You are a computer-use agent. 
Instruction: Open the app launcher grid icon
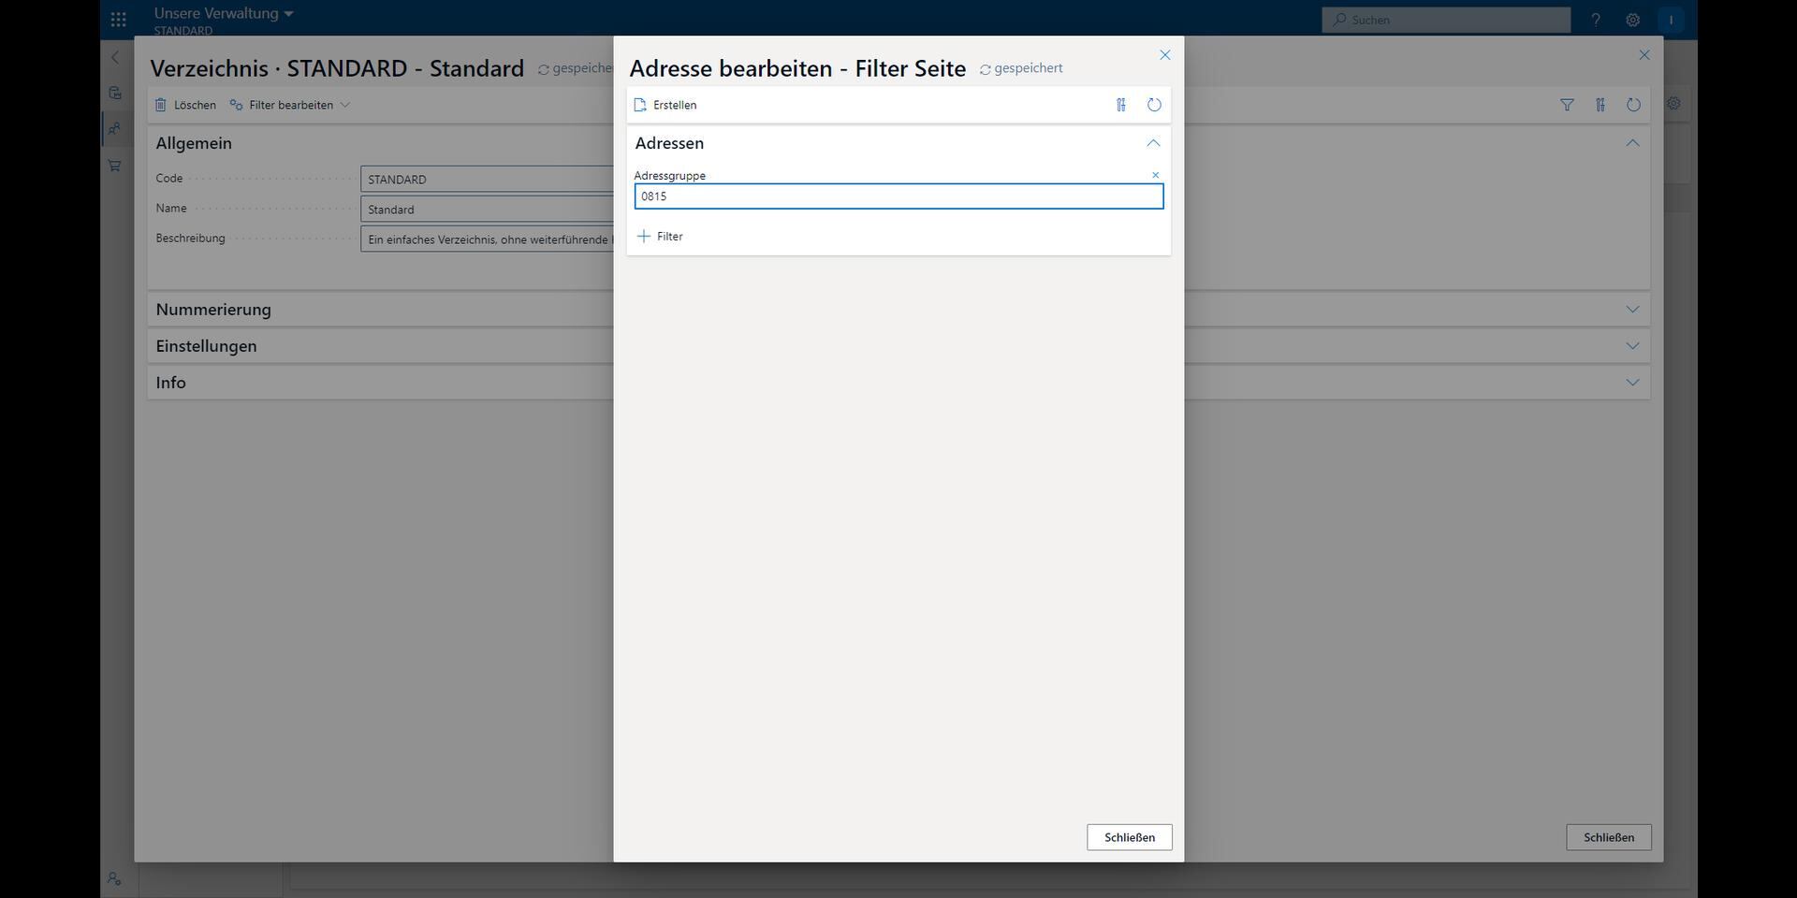coord(118,19)
